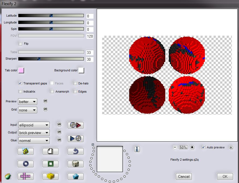This screenshot has width=239, height=183.
Task: Click the green flame logo icon
Action: pyautogui.click(x=8, y=176)
